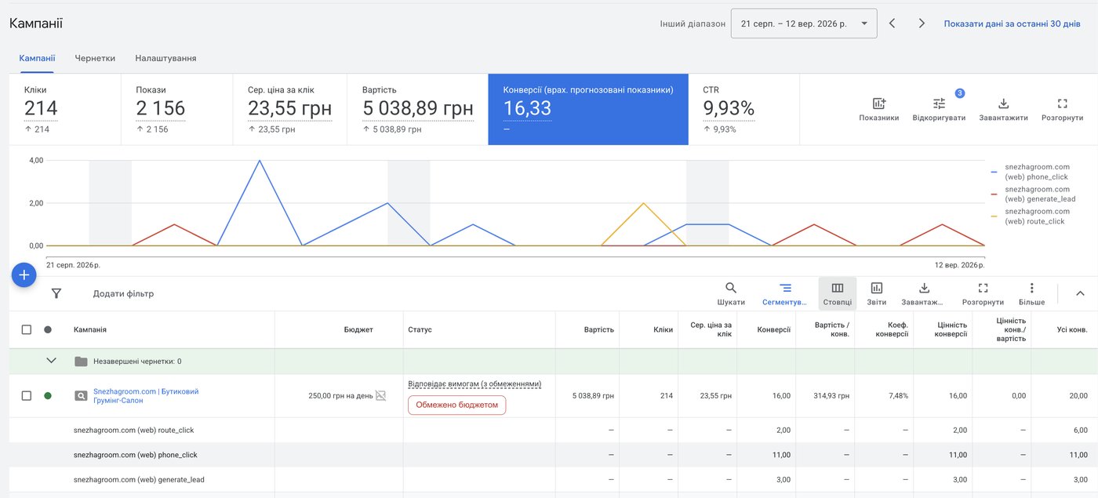This screenshot has height=498, width=1098.
Task: Switch to the Чернетки tab
Action: tap(95, 58)
